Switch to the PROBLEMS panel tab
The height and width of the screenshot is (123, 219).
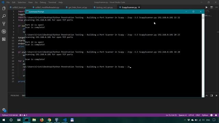point(15,96)
